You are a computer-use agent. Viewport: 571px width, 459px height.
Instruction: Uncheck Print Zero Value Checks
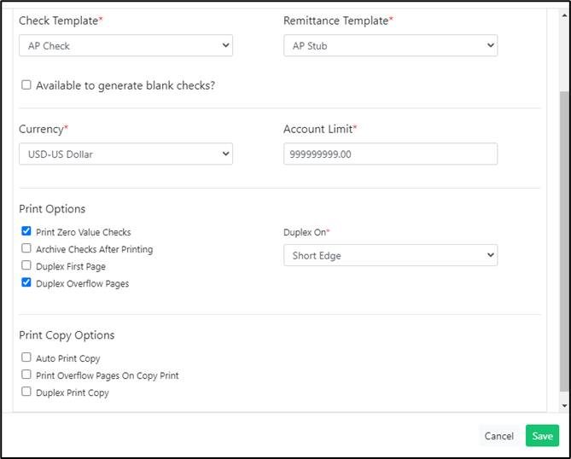click(x=26, y=230)
